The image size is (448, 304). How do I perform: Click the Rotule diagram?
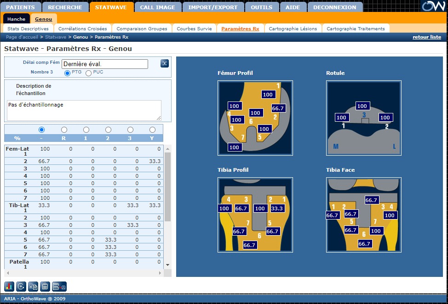(x=364, y=118)
